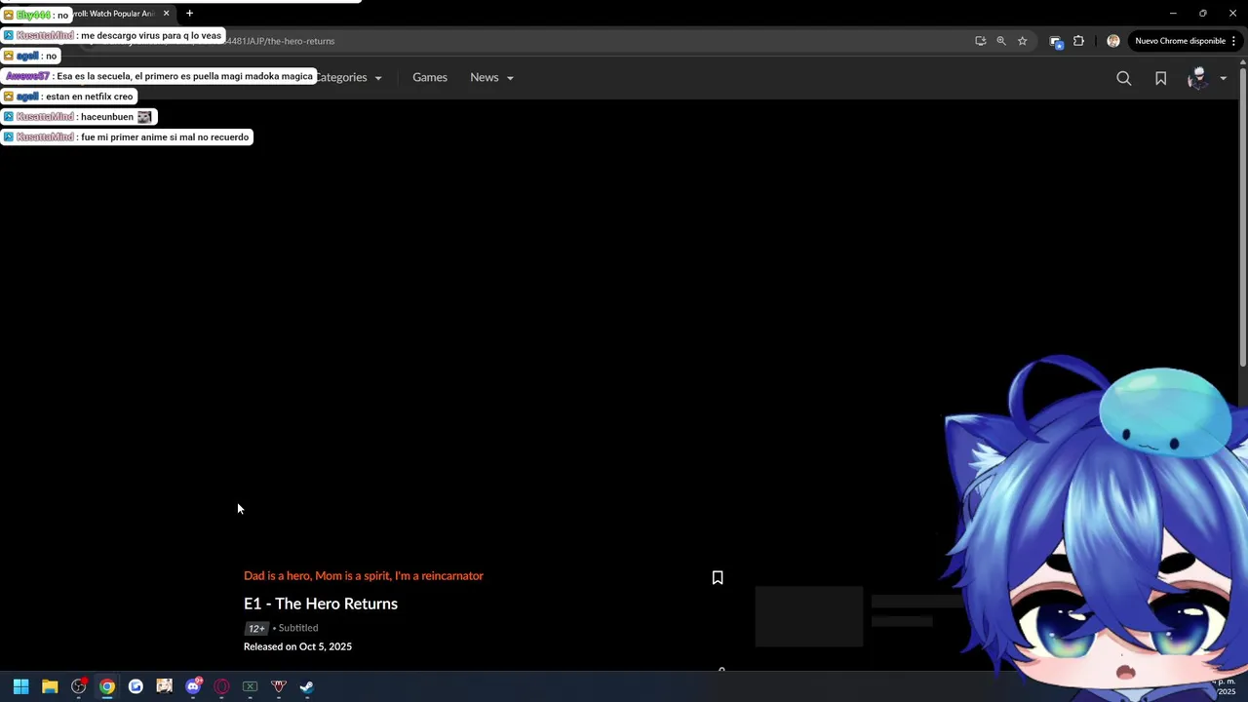Open File Explorer from the taskbar
The height and width of the screenshot is (702, 1248).
coord(50,686)
